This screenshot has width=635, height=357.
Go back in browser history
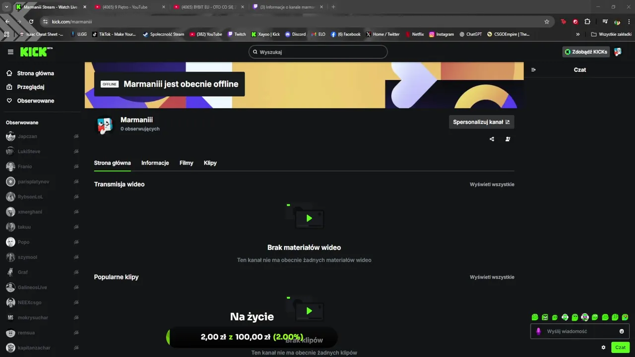(x=7, y=22)
